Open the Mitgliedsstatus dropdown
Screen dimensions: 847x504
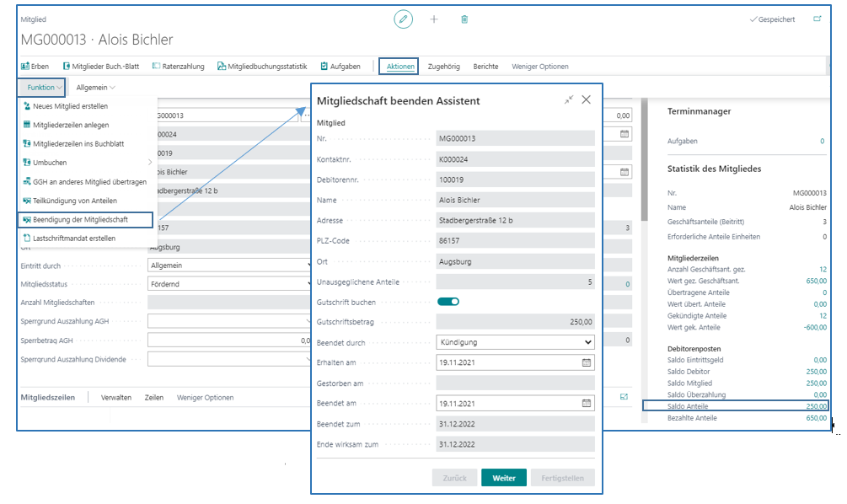point(228,284)
